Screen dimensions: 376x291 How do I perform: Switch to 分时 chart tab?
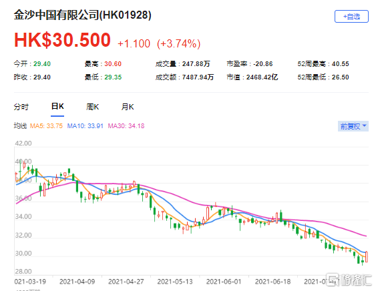(21, 107)
